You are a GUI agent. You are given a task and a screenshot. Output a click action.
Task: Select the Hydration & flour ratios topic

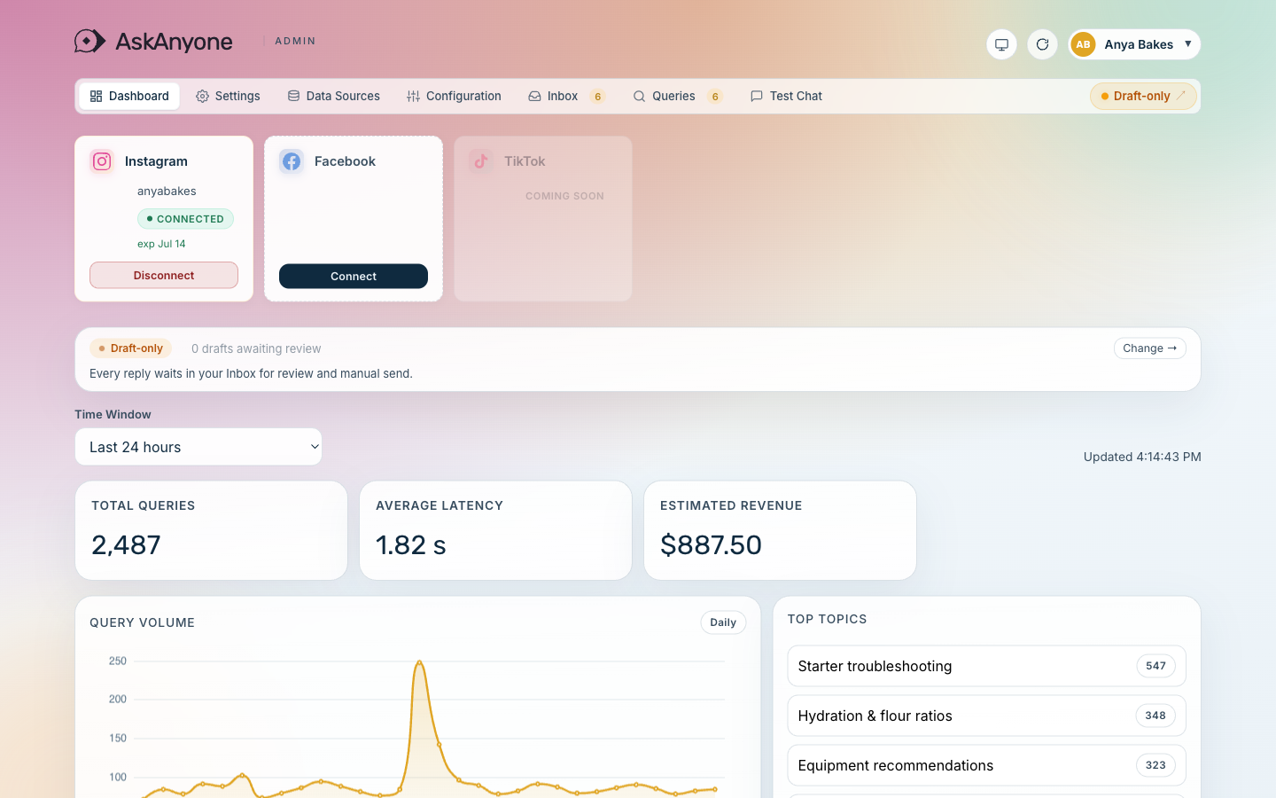[986, 716]
